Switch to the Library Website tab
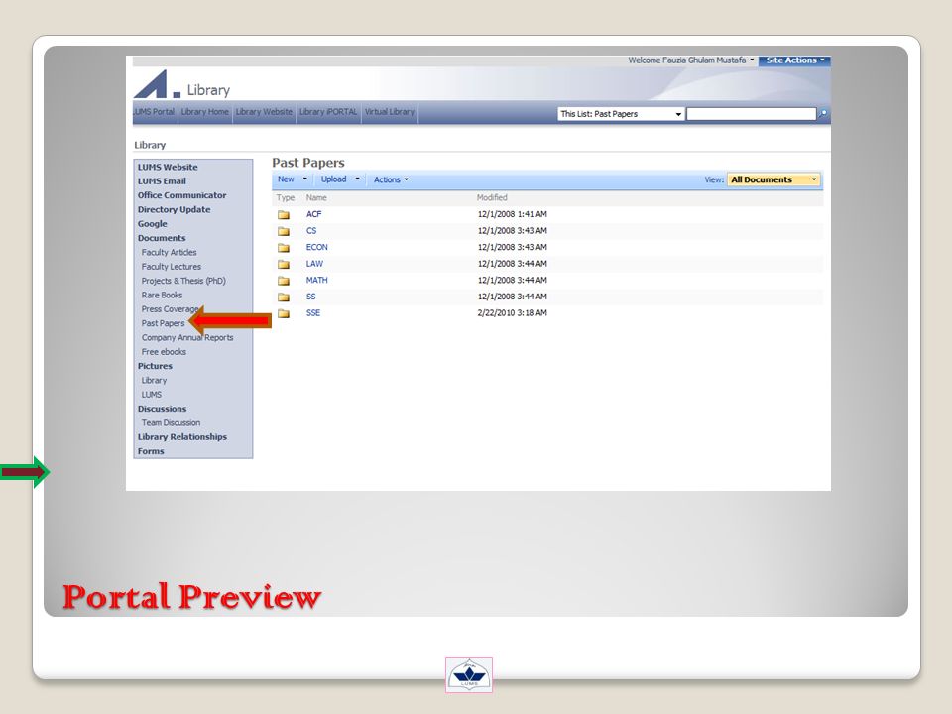The image size is (952, 714). click(x=264, y=112)
